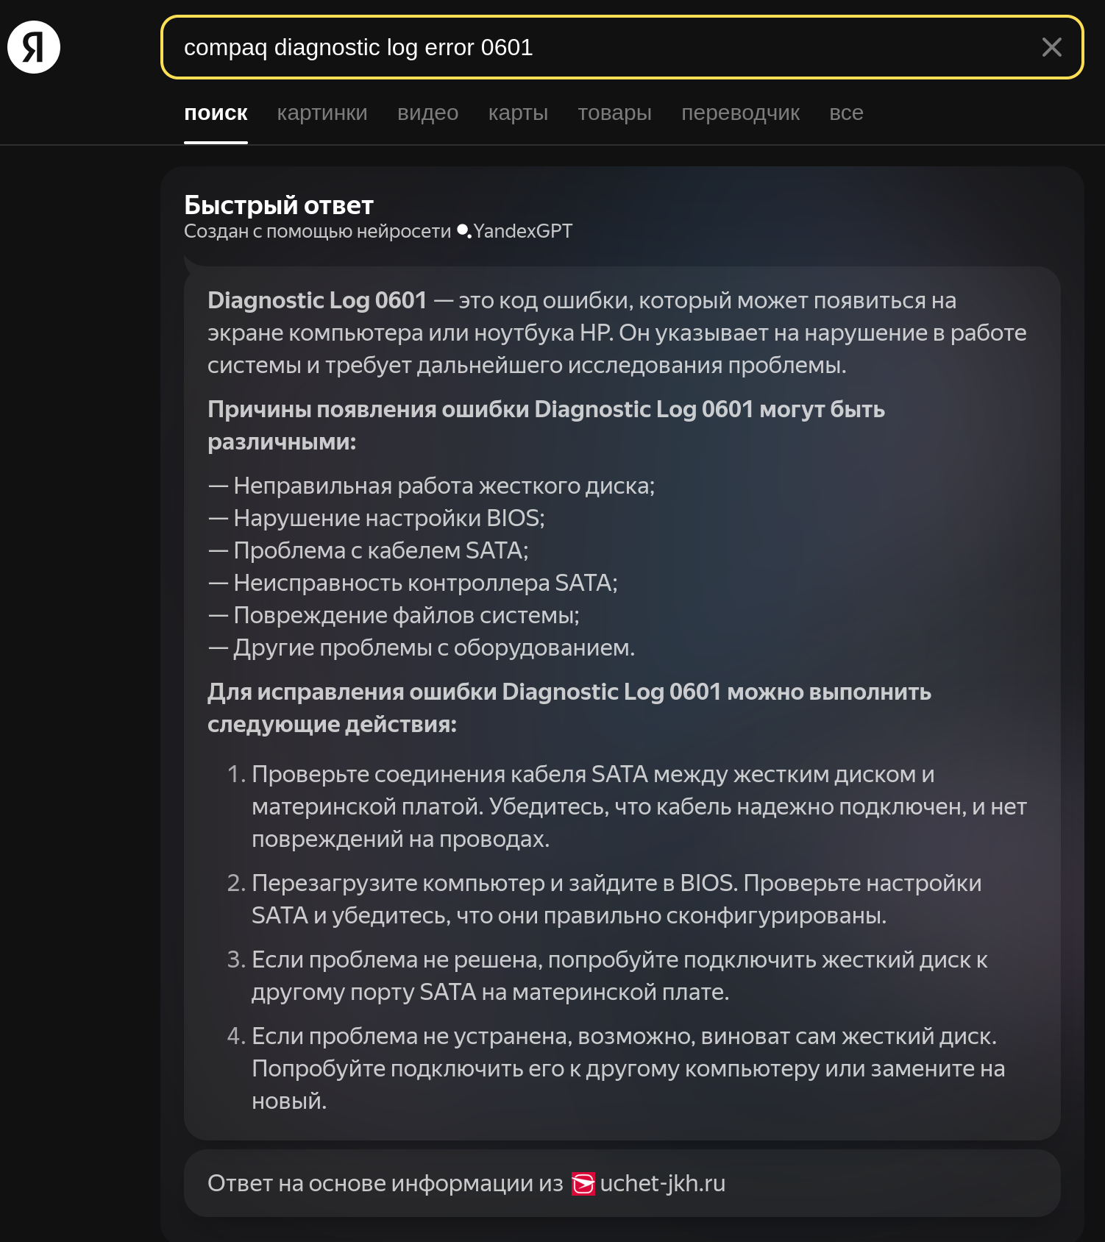Screen dimensions: 1105x1242
Task: Focus the search box with compaq query
Action: coord(622,47)
